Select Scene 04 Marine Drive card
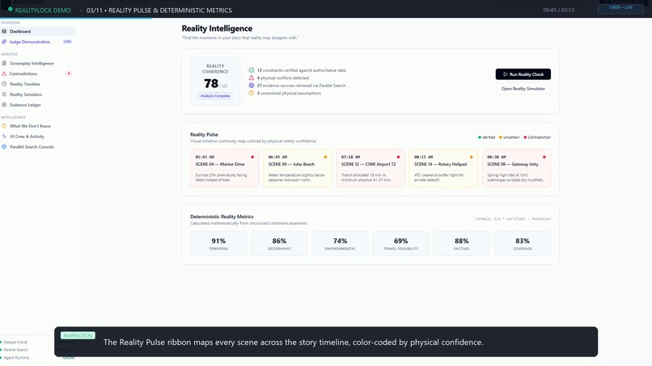This screenshot has height=366, width=652. coord(225,168)
